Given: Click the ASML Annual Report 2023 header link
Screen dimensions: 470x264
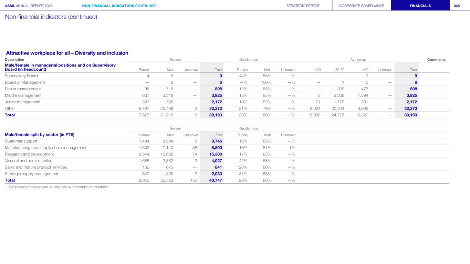Looking at the screenshot, I should pyautogui.click(x=29, y=6).
